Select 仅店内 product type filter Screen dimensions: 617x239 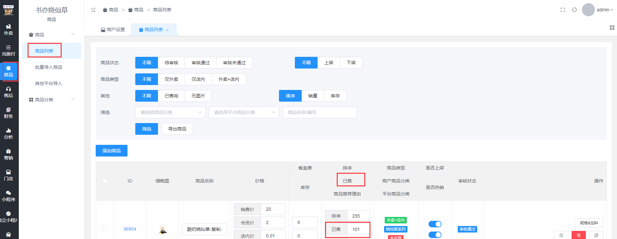[x=198, y=79]
